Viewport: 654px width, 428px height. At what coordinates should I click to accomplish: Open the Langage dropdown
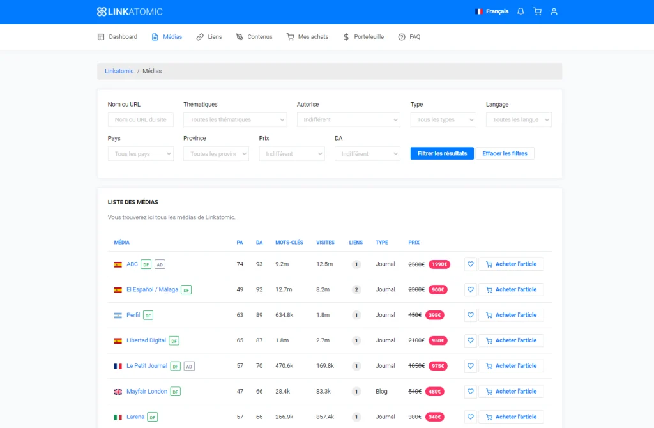coord(519,119)
